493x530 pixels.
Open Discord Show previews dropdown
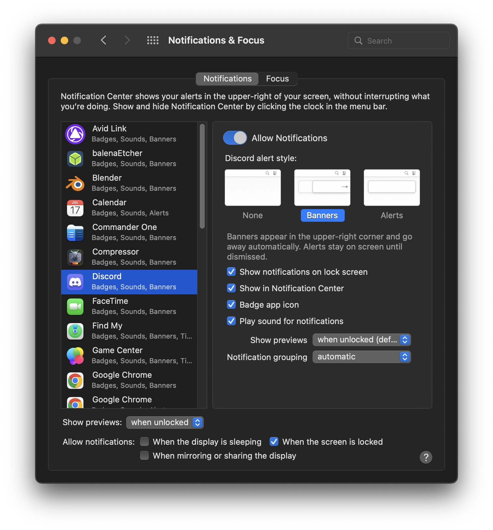tap(362, 340)
